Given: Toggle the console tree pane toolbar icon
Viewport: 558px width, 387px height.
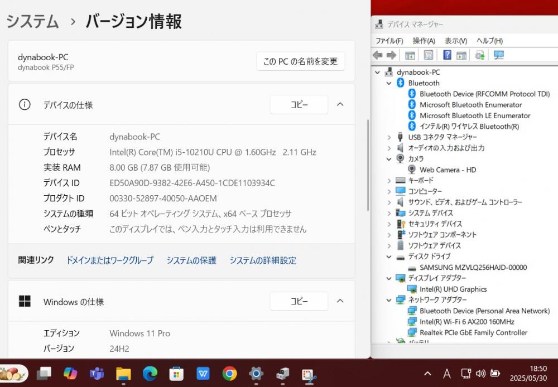Looking at the screenshot, I should (x=410, y=55).
